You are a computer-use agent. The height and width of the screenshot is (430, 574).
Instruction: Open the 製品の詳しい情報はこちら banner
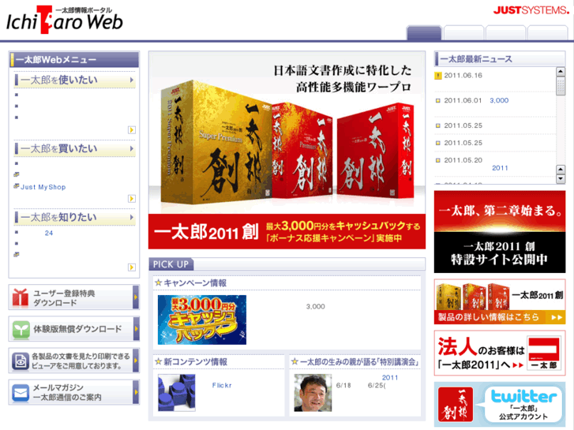[x=500, y=301]
